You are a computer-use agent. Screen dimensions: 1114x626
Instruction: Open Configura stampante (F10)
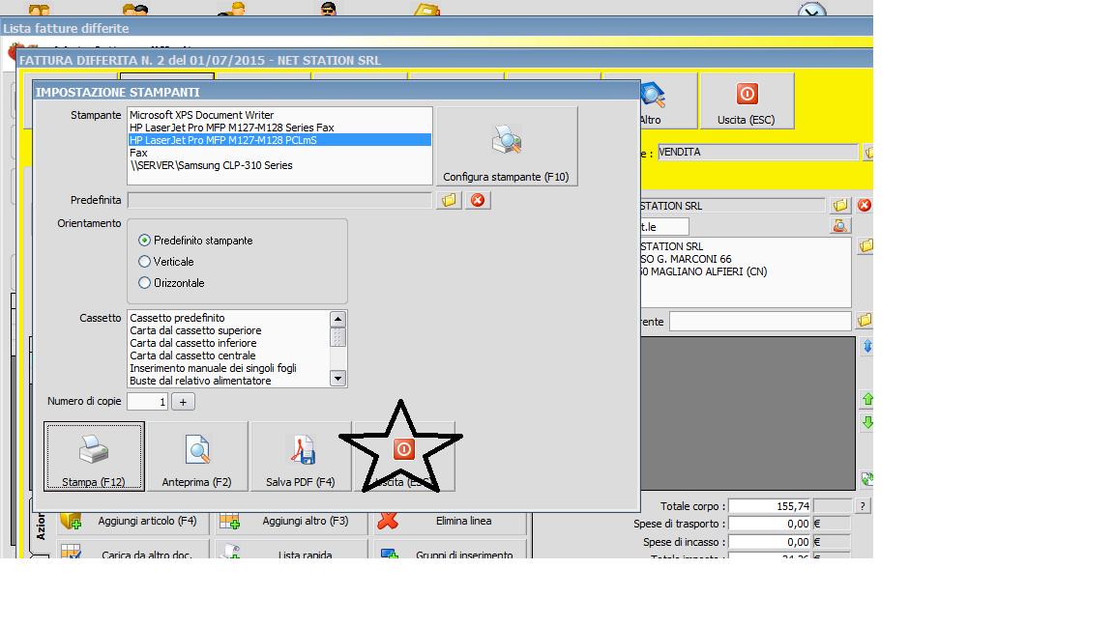[507, 146]
